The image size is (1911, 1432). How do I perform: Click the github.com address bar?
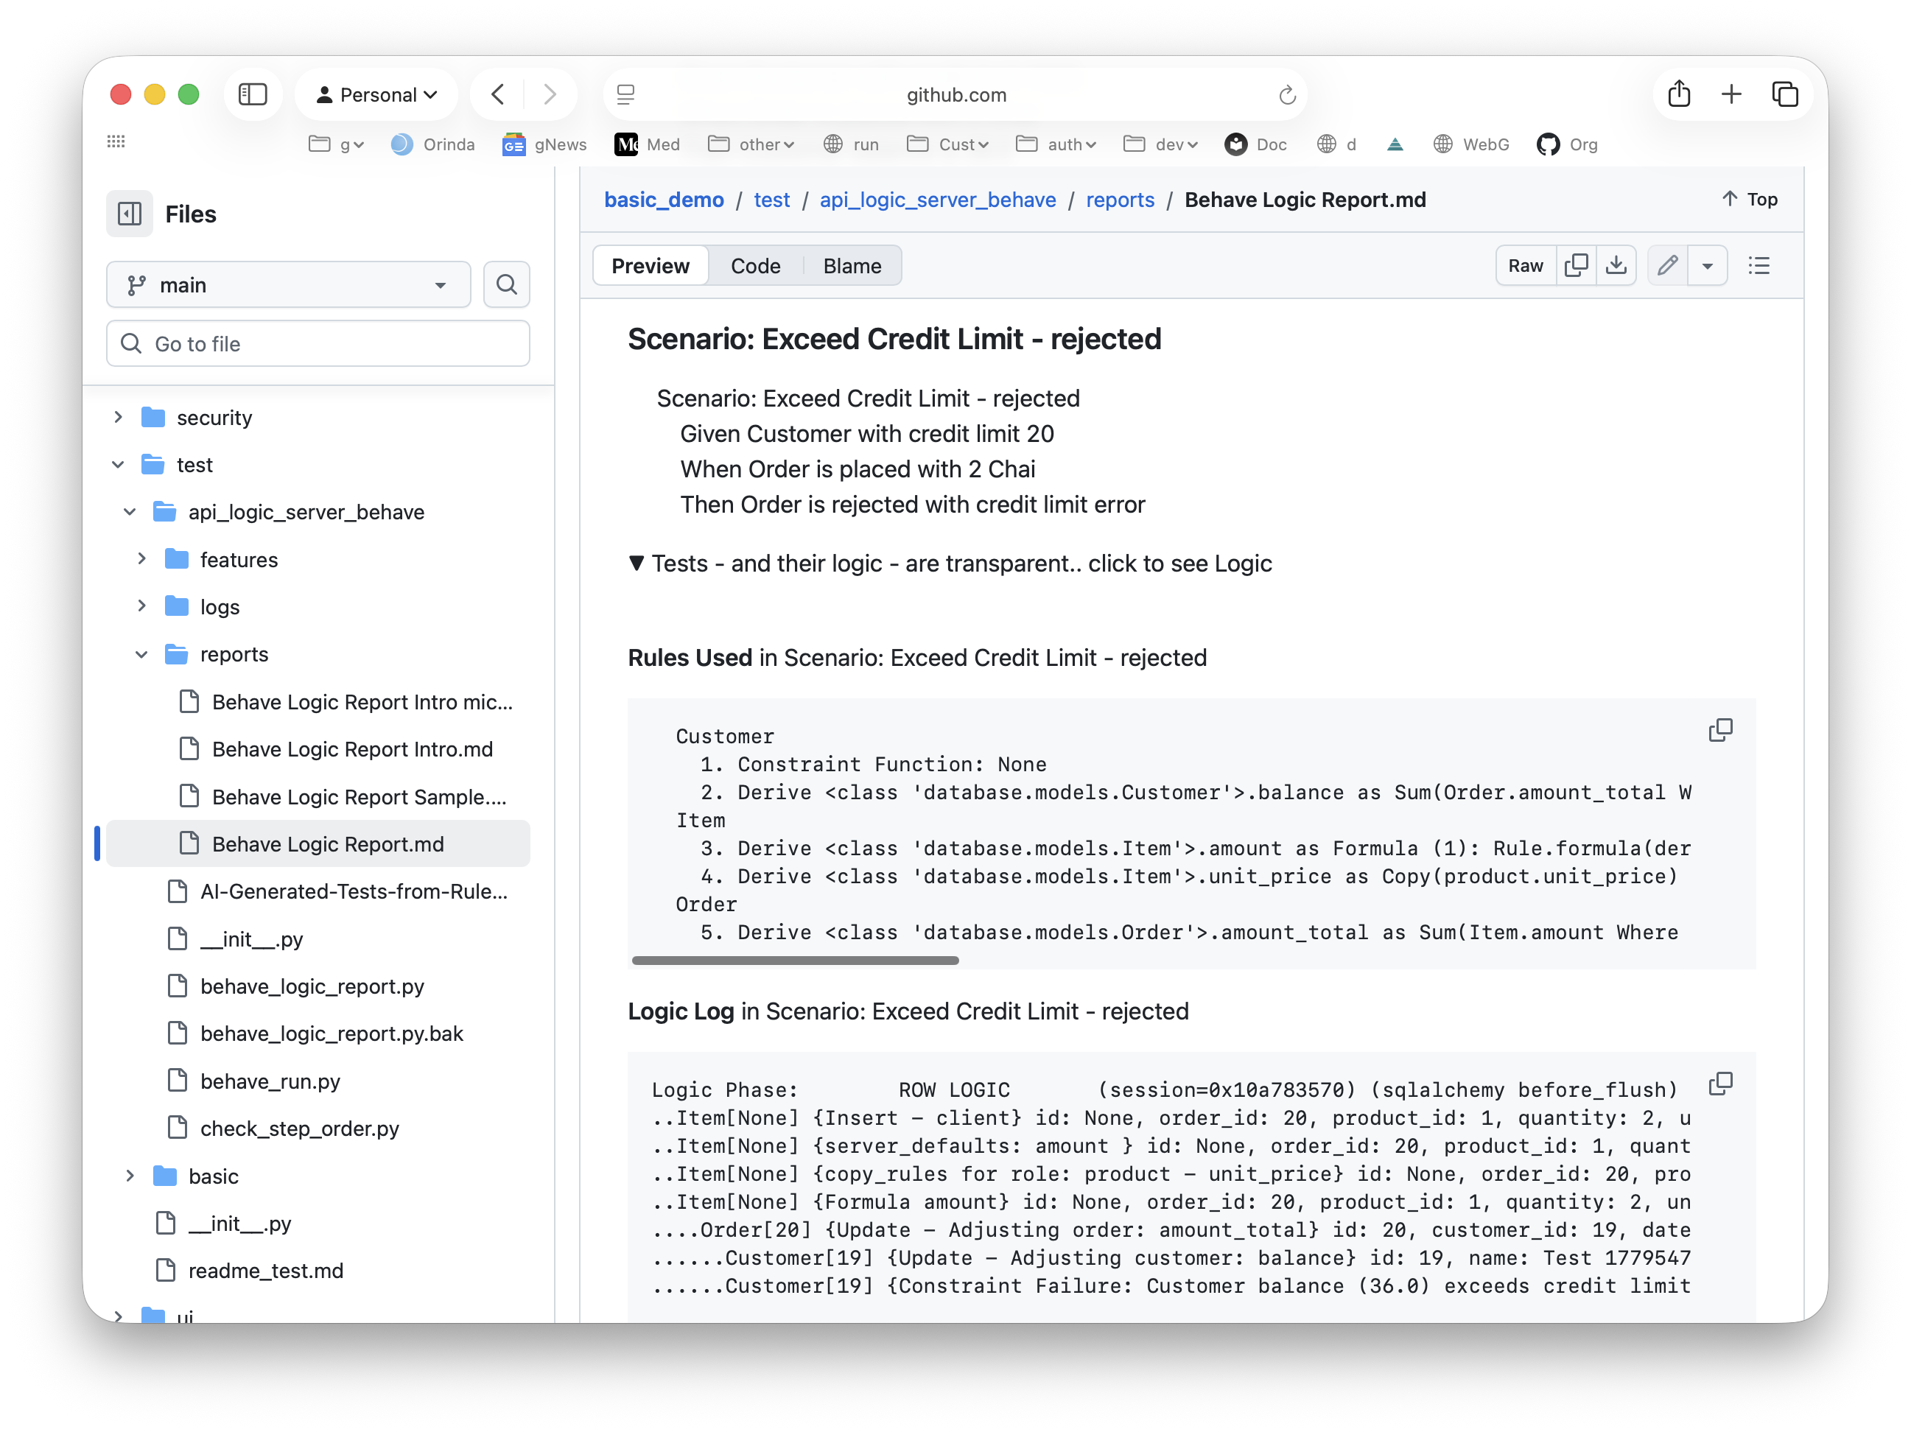point(955,94)
